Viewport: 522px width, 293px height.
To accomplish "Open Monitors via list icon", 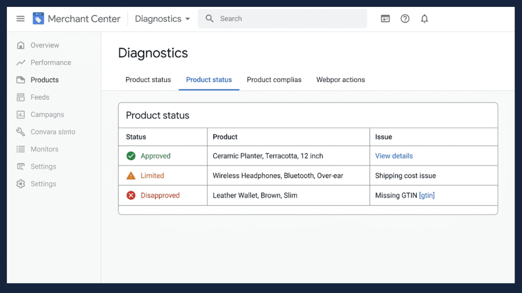I will [x=20, y=149].
